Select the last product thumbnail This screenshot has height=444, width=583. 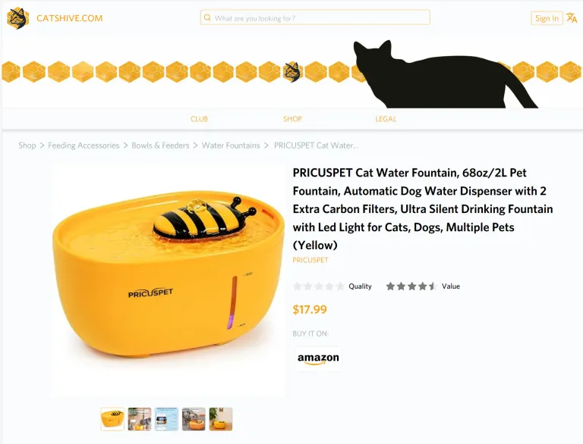221,419
